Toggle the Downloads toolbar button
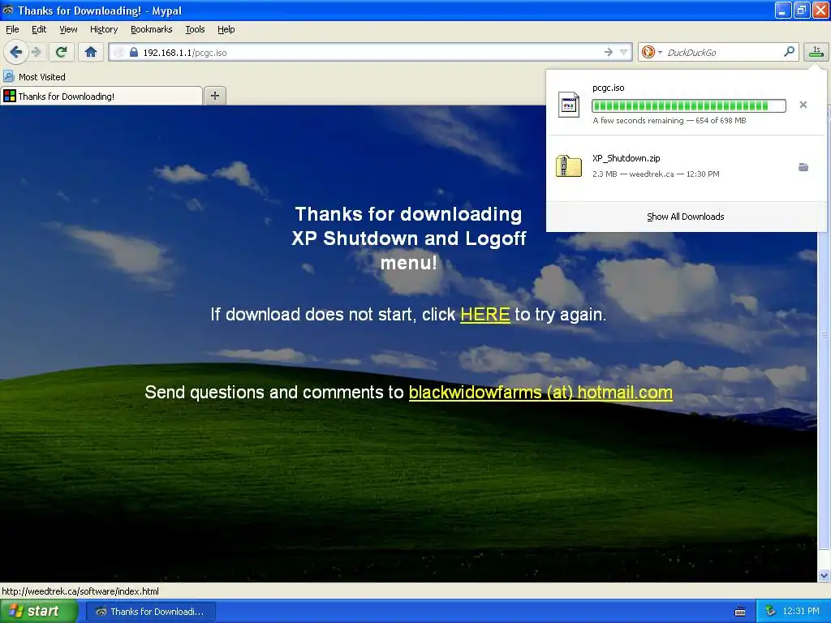 (816, 51)
